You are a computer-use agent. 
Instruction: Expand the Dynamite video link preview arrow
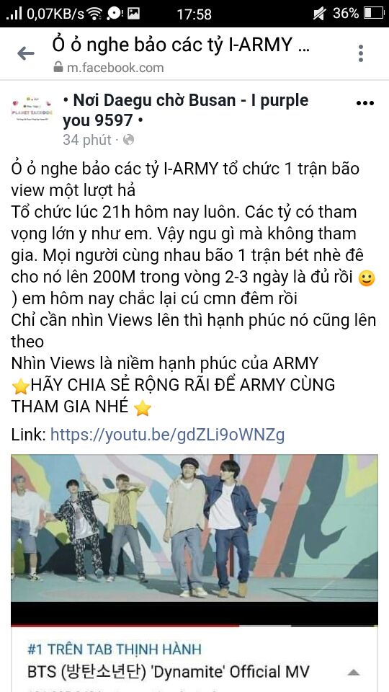click(352, 673)
